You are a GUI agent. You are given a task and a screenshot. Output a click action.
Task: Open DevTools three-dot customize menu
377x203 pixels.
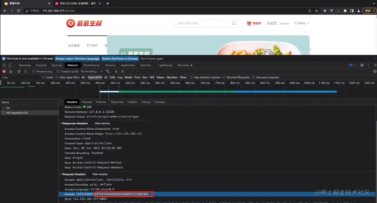(x=368, y=65)
